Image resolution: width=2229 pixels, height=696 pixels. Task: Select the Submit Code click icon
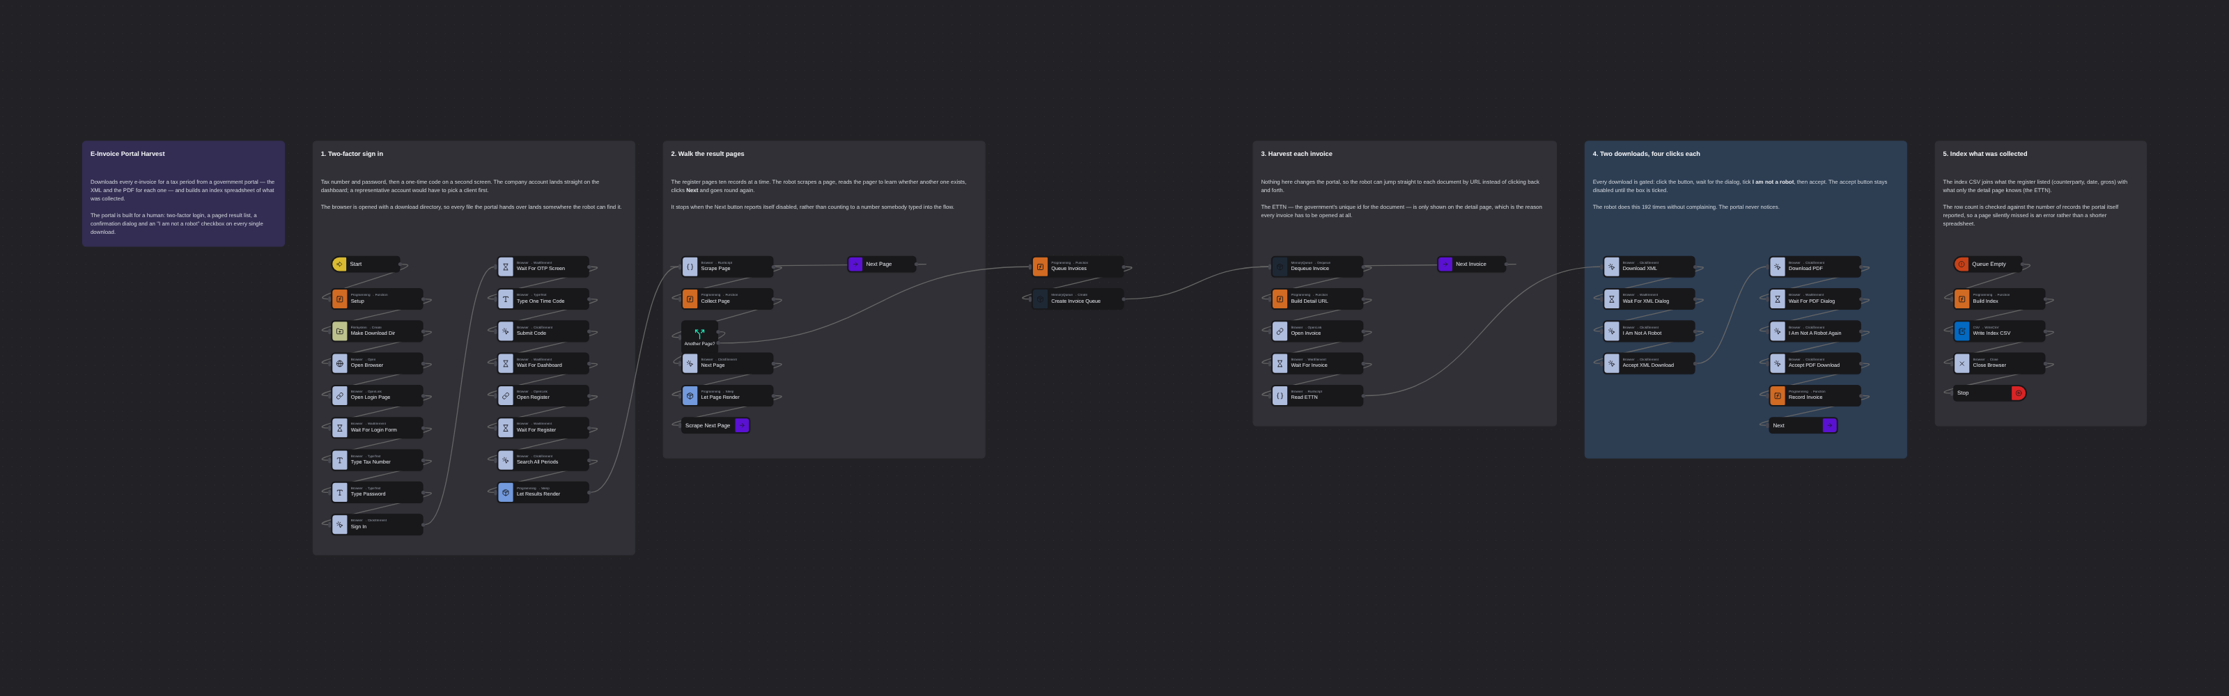(x=505, y=331)
